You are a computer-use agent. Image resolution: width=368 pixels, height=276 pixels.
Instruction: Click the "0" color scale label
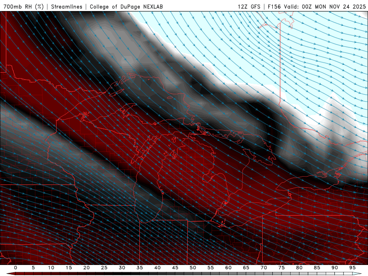pos(16,268)
